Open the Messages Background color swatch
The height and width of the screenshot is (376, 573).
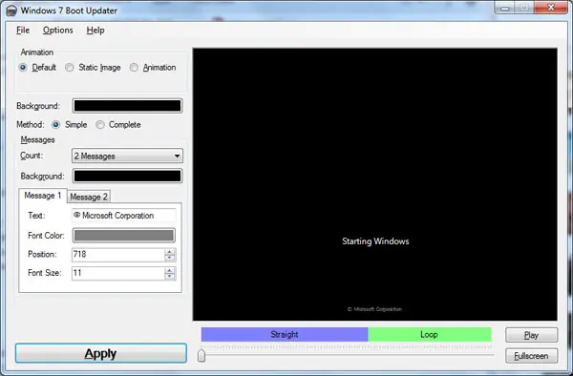point(127,176)
